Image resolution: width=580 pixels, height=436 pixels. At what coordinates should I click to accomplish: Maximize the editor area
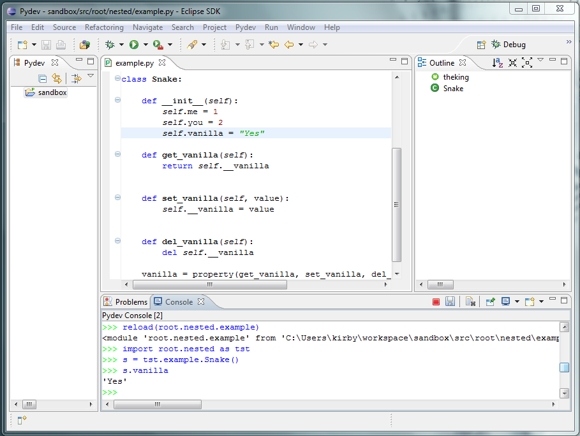pyautogui.click(x=405, y=61)
